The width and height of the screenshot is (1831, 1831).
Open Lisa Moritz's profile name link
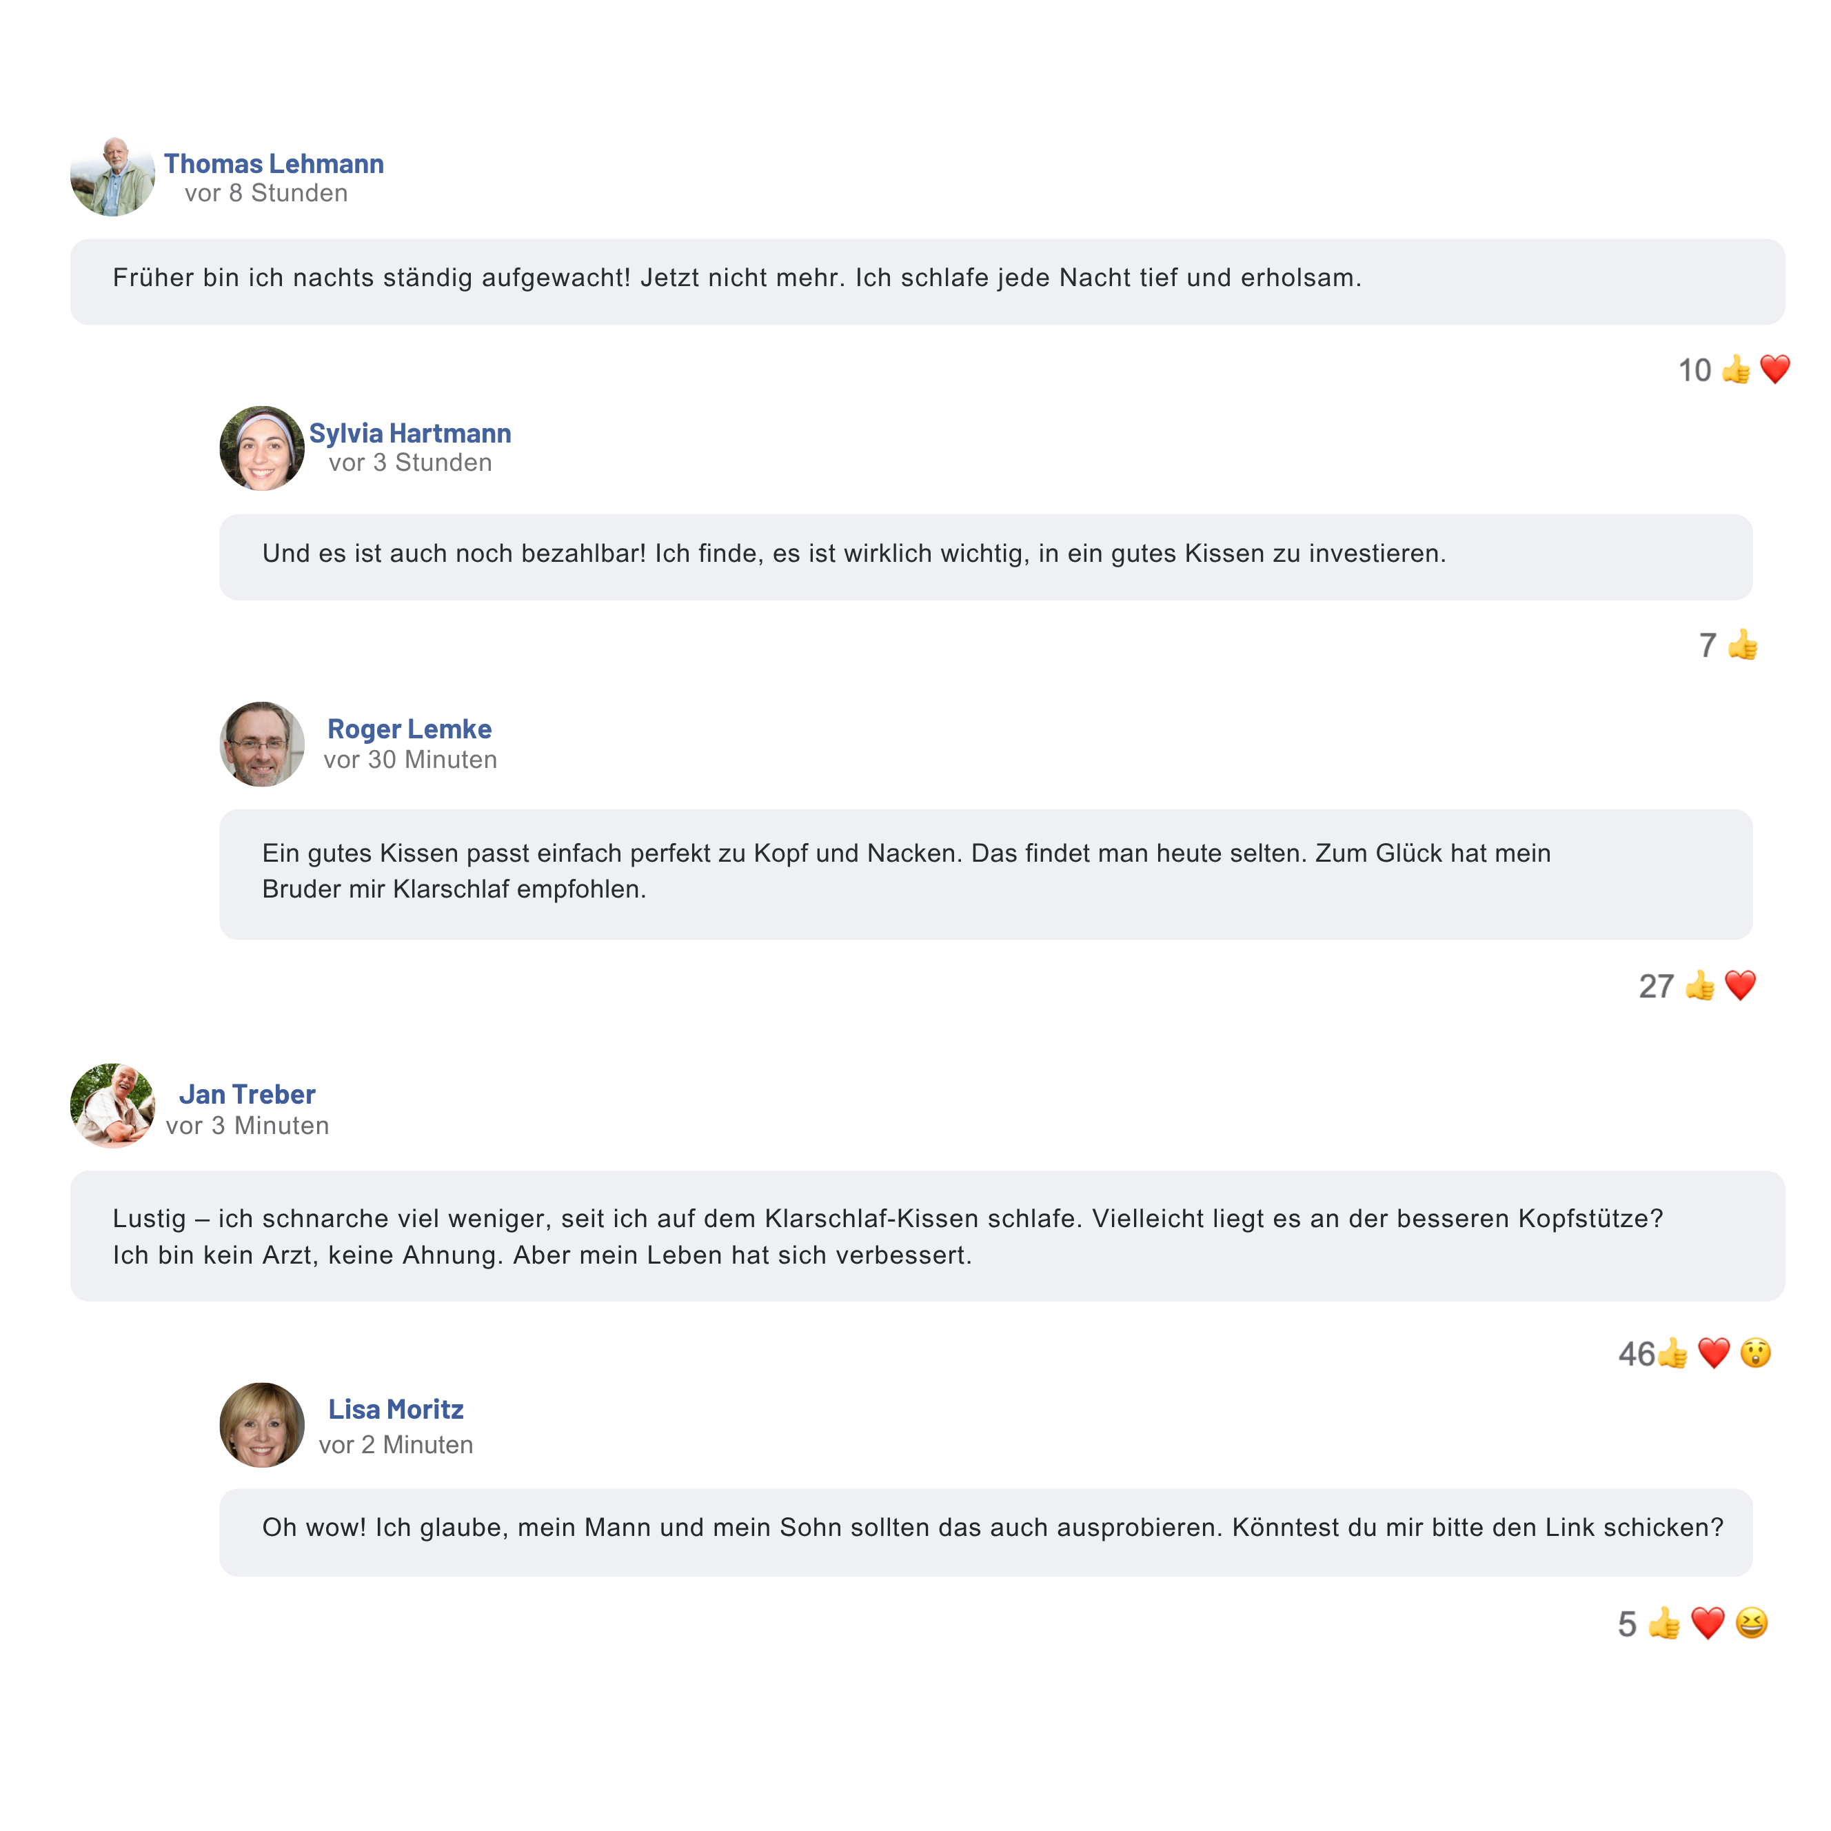(396, 1409)
